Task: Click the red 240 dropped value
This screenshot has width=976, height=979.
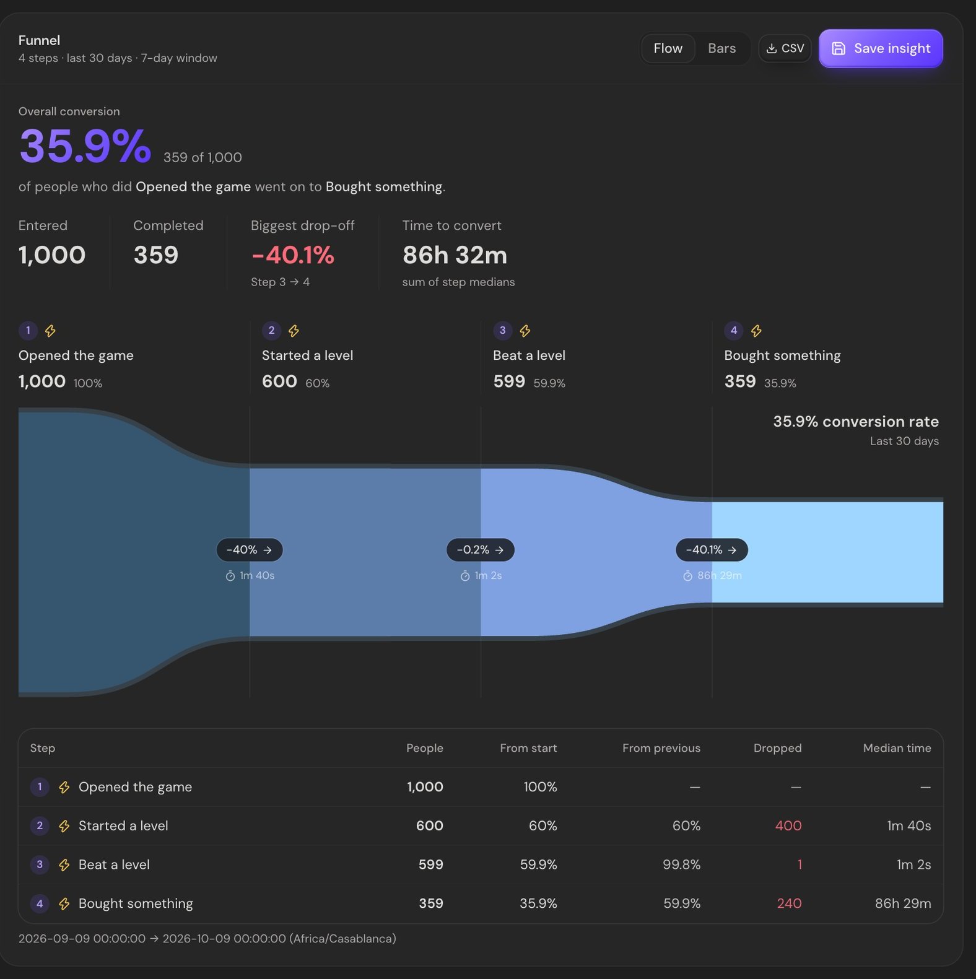Action: pos(789,904)
